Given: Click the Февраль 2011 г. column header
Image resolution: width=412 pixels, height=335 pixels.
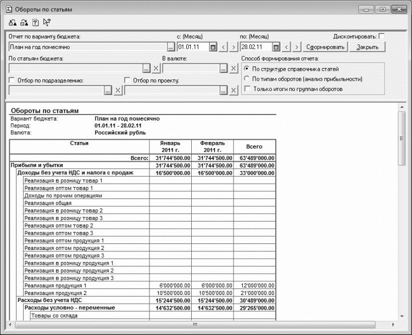Looking at the screenshot, I should pos(212,146).
